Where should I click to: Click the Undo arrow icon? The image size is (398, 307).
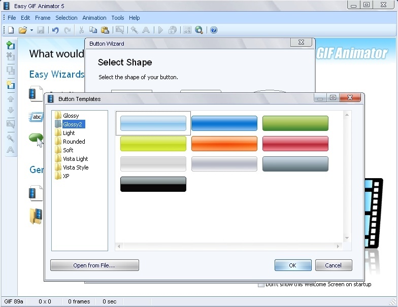click(x=55, y=30)
